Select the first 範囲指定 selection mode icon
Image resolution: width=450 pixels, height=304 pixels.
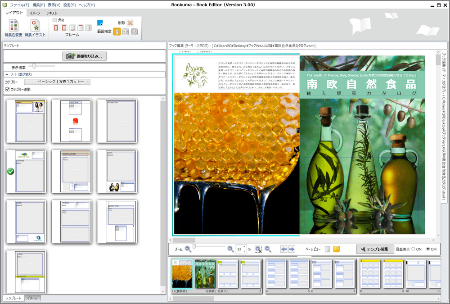point(117,32)
